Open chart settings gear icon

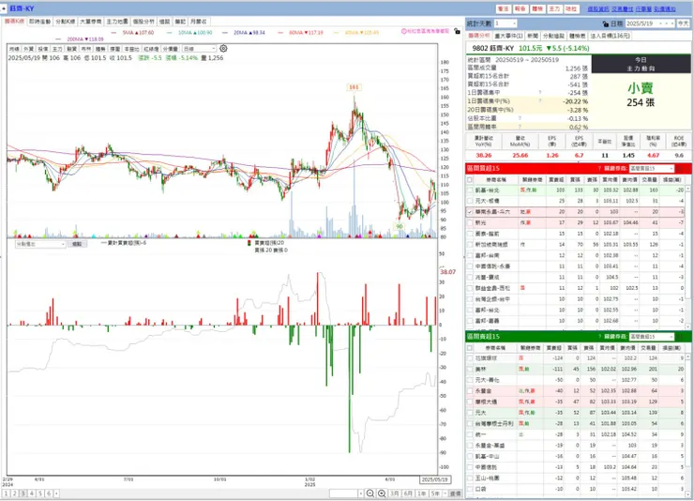tap(223, 49)
